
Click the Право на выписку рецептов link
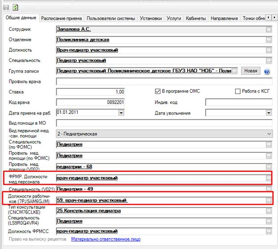pos(37,239)
